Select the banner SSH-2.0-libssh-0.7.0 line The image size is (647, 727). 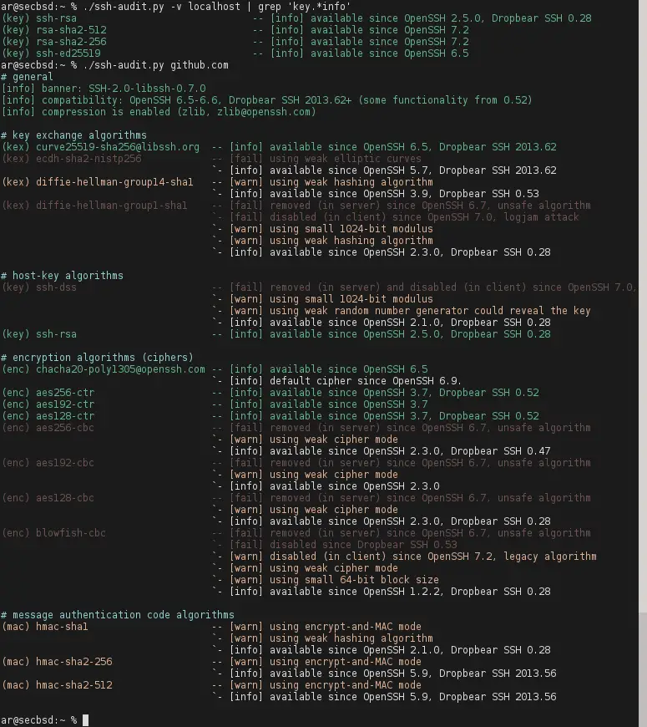pyautogui.click(x=104, y=89)
